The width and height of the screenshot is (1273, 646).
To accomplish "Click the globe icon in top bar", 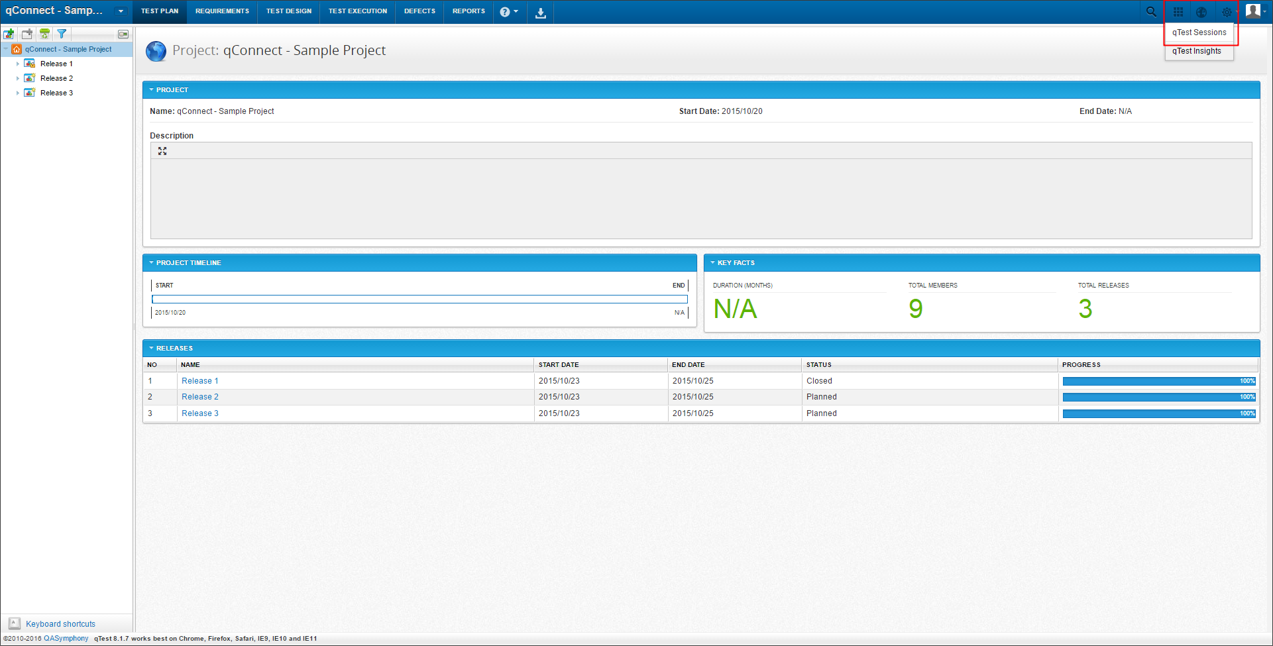I will [x=1201, y=12].
